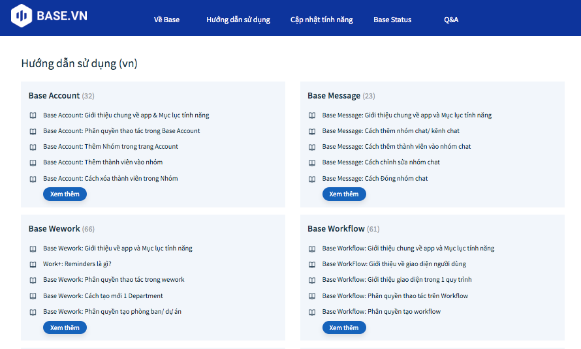Open article Giới thiệu về giao diện người dùng
This screenshot has height=349, width=581.
click(394, 264)
